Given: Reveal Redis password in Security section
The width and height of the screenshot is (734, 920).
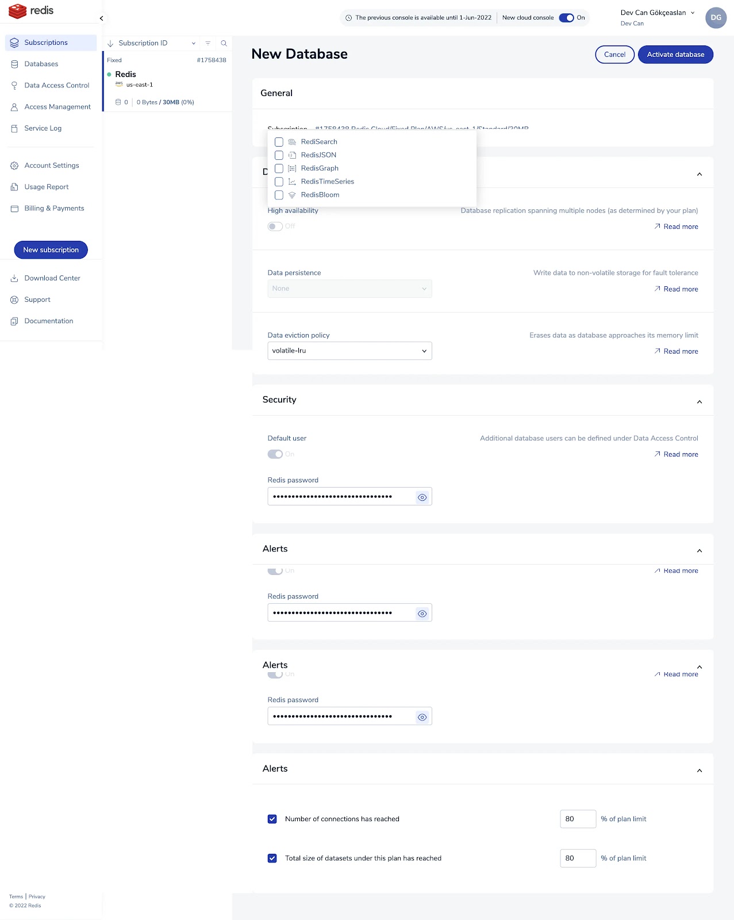Looking at the screenshot, I should 422,497.
